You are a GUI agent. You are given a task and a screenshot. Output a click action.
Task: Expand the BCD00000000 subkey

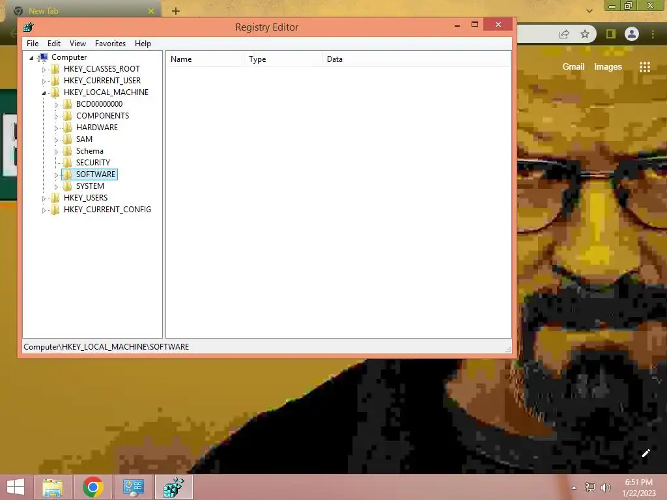coord(56,105)
